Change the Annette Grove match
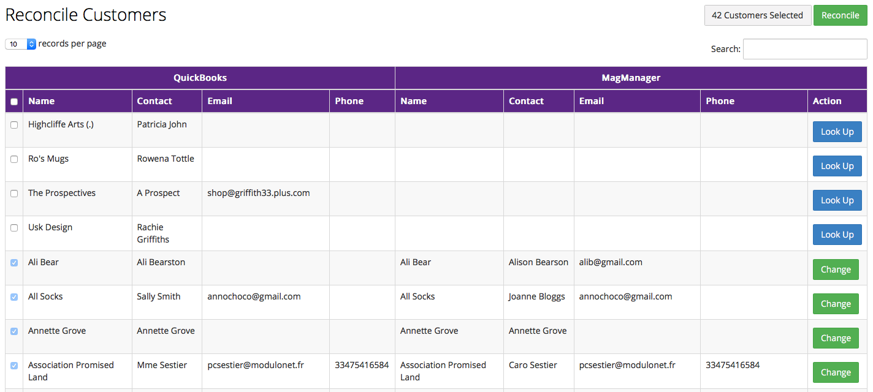The width and height of the screenshot is (873, 392). [836, 338]
